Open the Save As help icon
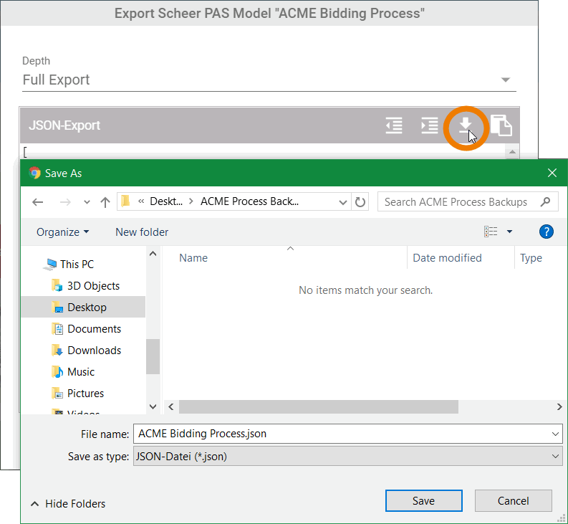The image size is (568, 524). pos(546,232)
